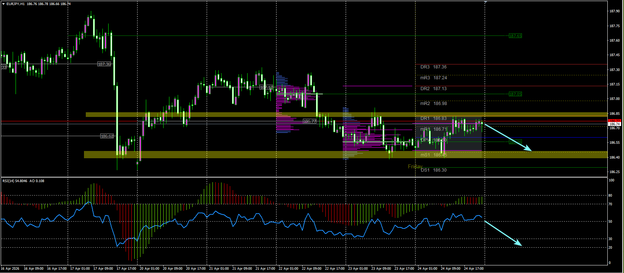The image size is (624, 273).
Task: Click the 20 level on RSI scale
Action: [610, 248]
